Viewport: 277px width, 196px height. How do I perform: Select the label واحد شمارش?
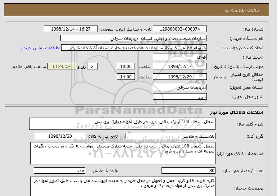pyautogui.click(x=104, y=171)
